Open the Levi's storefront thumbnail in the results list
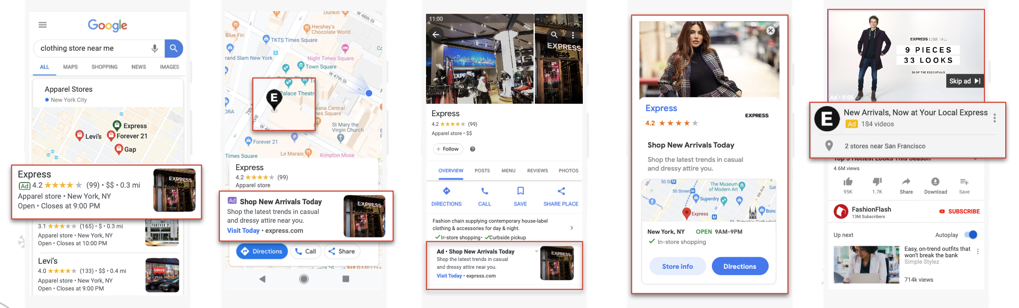Screen dimensions: 1019x308 point(162,275)
